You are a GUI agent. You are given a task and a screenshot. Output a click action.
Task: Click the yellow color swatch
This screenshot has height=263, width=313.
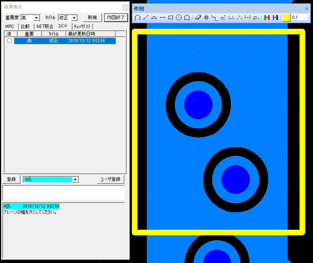click(x=286, y=18)
